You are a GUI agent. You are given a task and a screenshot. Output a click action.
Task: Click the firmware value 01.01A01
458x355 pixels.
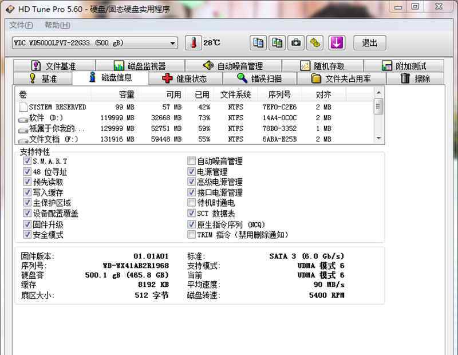pos(151,257)
